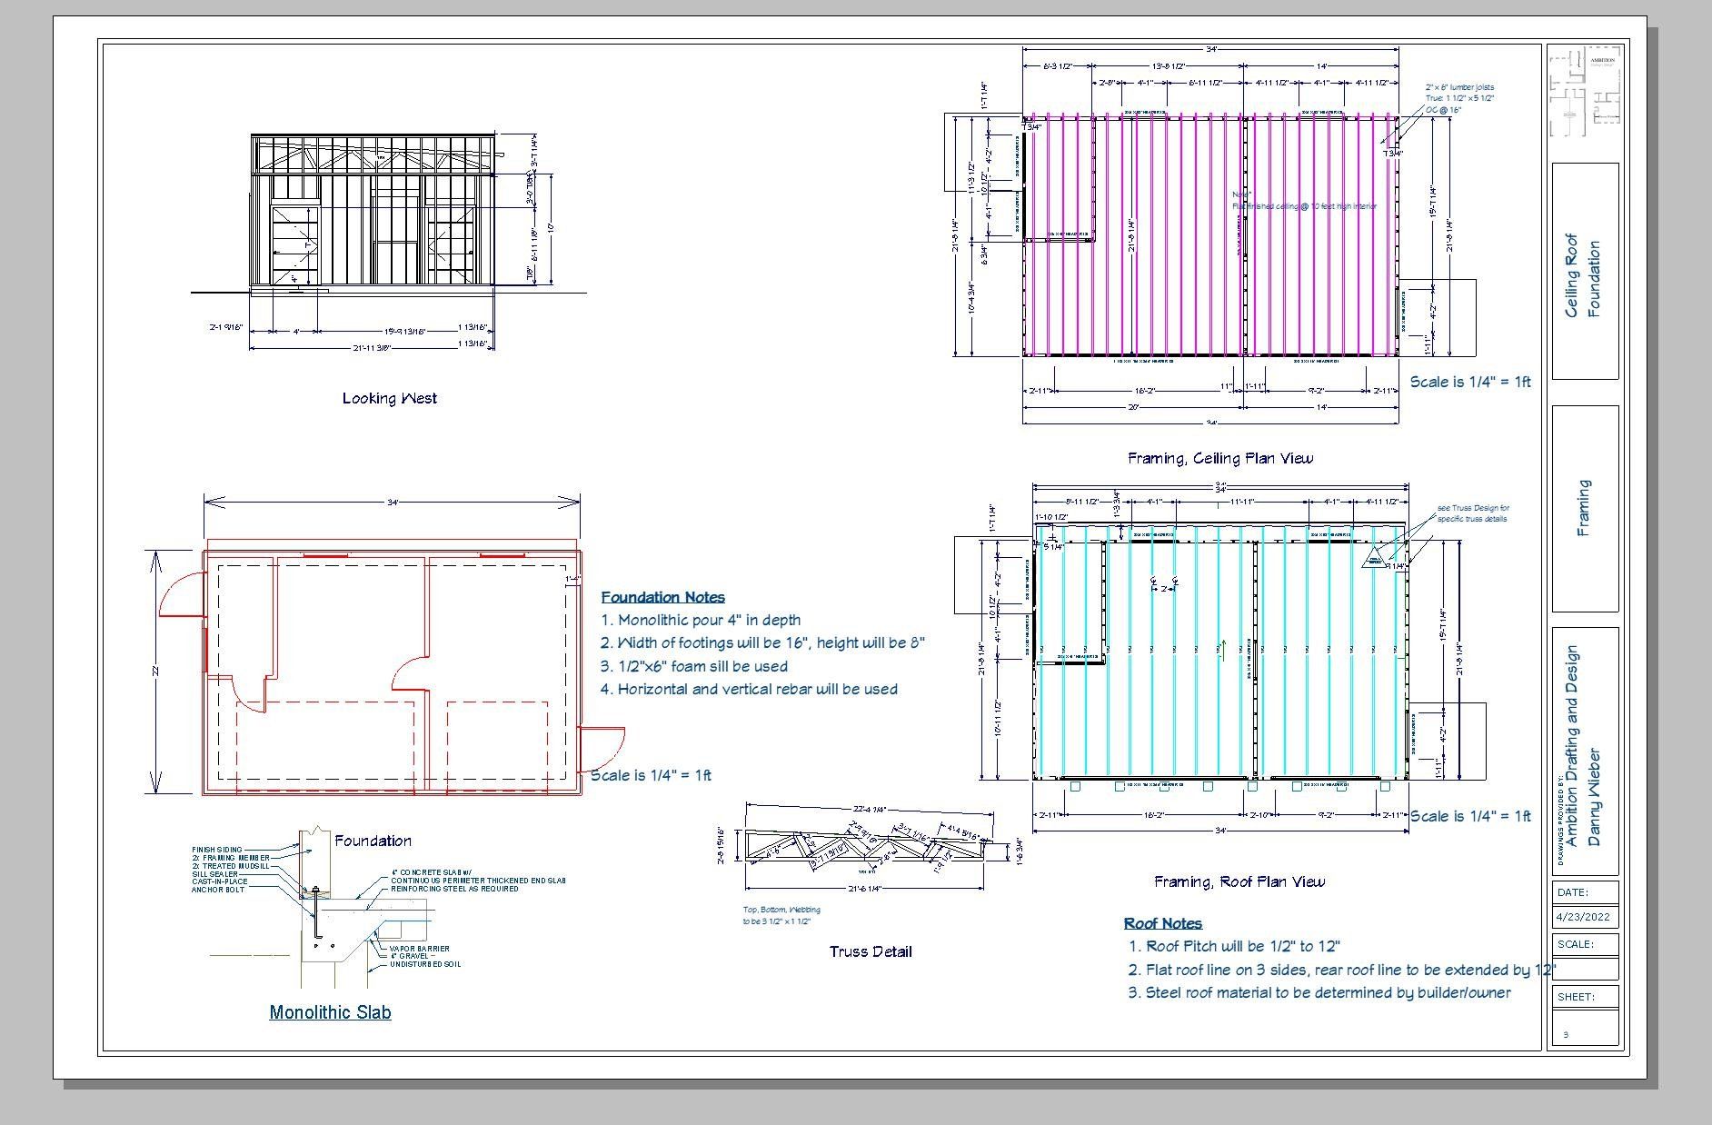Pick the "Flat roof line on 3 sides" note
The width and height of the screenshot is (1712, 1125).
[x=1341, y=970]
